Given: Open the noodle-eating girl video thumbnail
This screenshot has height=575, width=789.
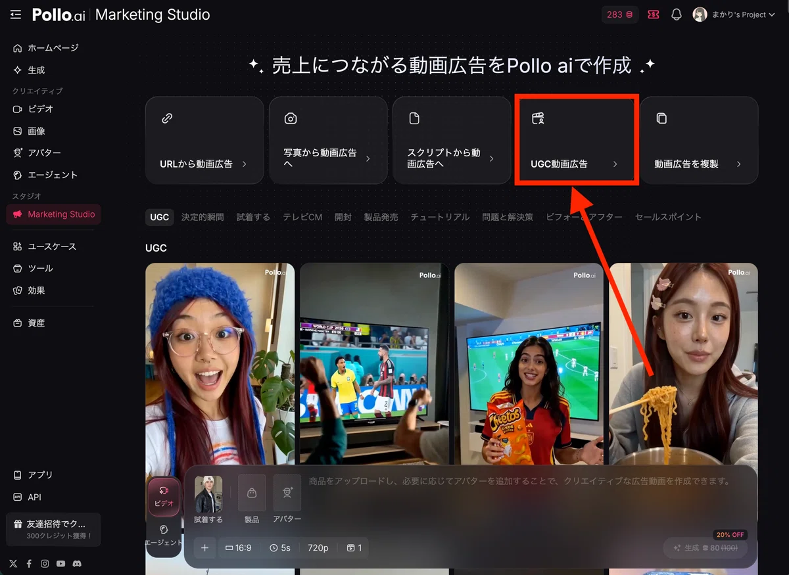Looking at the screenshot, I should pos(683,365).
